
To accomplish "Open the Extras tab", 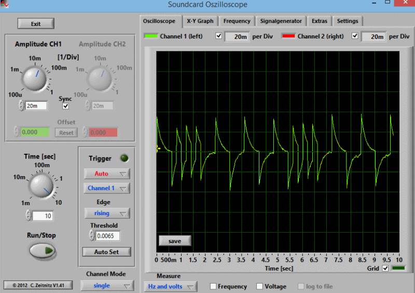I will 319,21.
